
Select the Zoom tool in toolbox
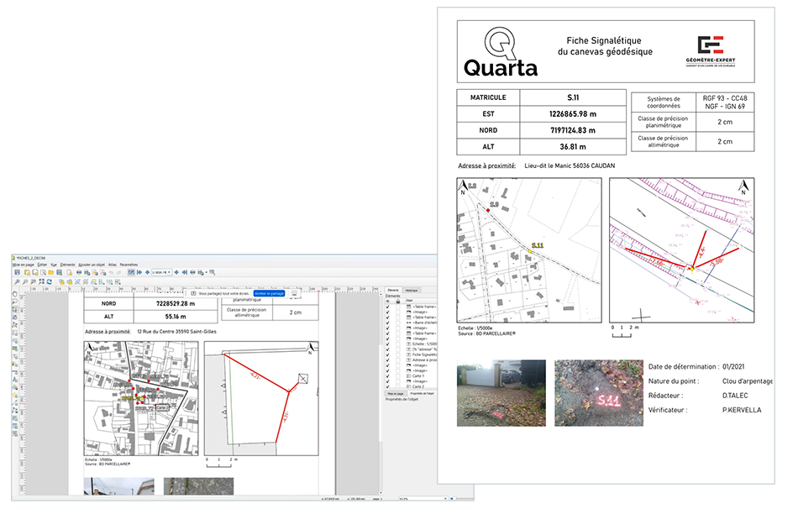click(x=15, y=302)
